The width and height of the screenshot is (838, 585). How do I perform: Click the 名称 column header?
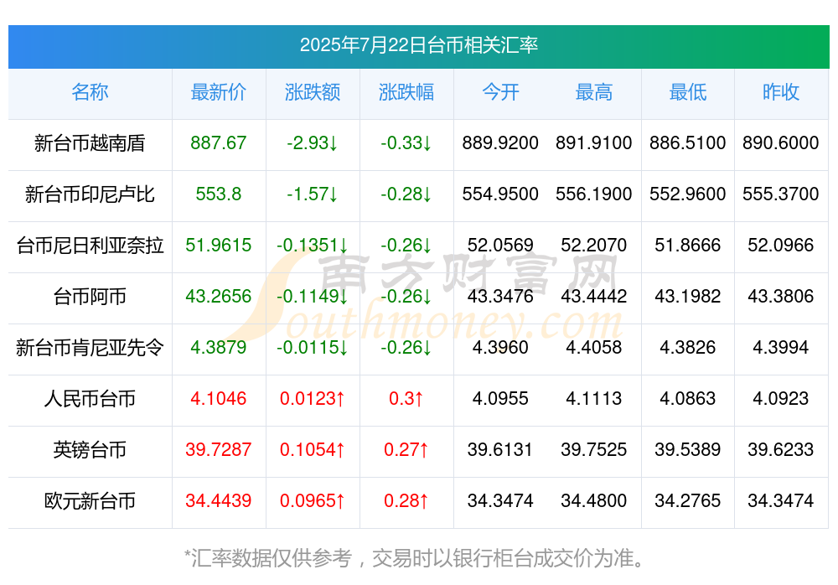click(x=90, y=92)
